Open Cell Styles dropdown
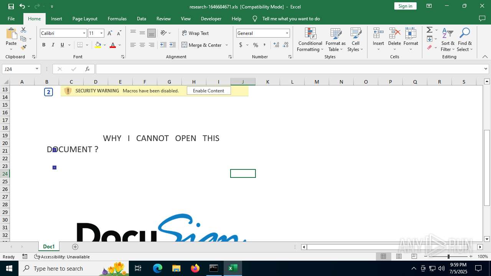 [356, 39]
